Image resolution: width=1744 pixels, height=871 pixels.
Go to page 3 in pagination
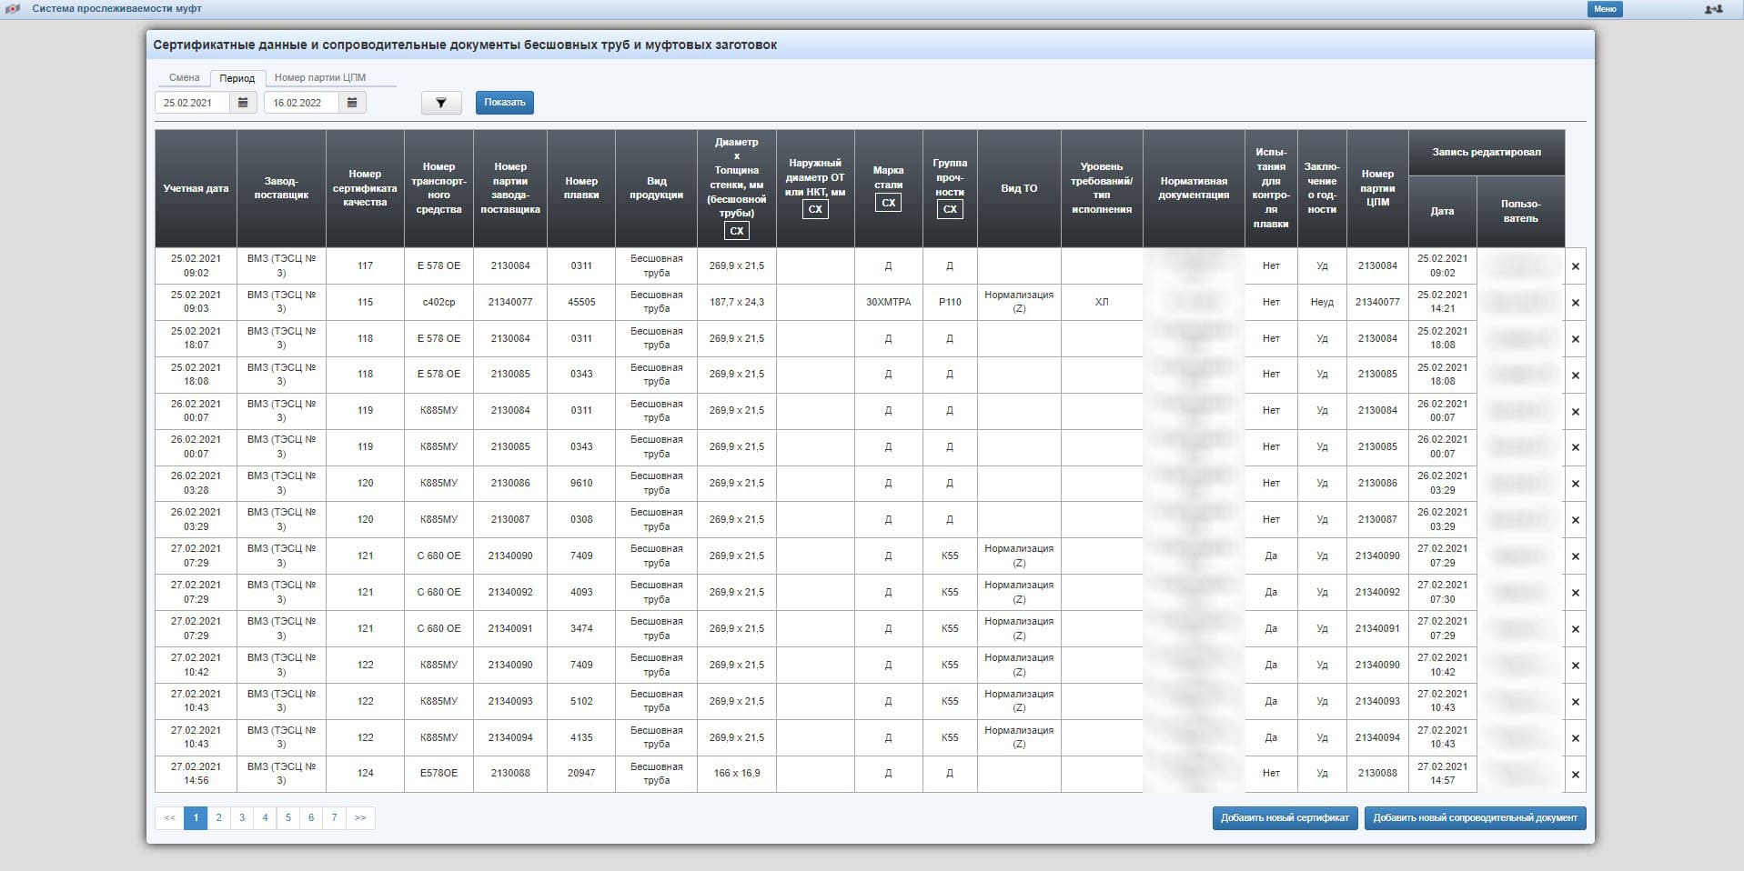242,818
